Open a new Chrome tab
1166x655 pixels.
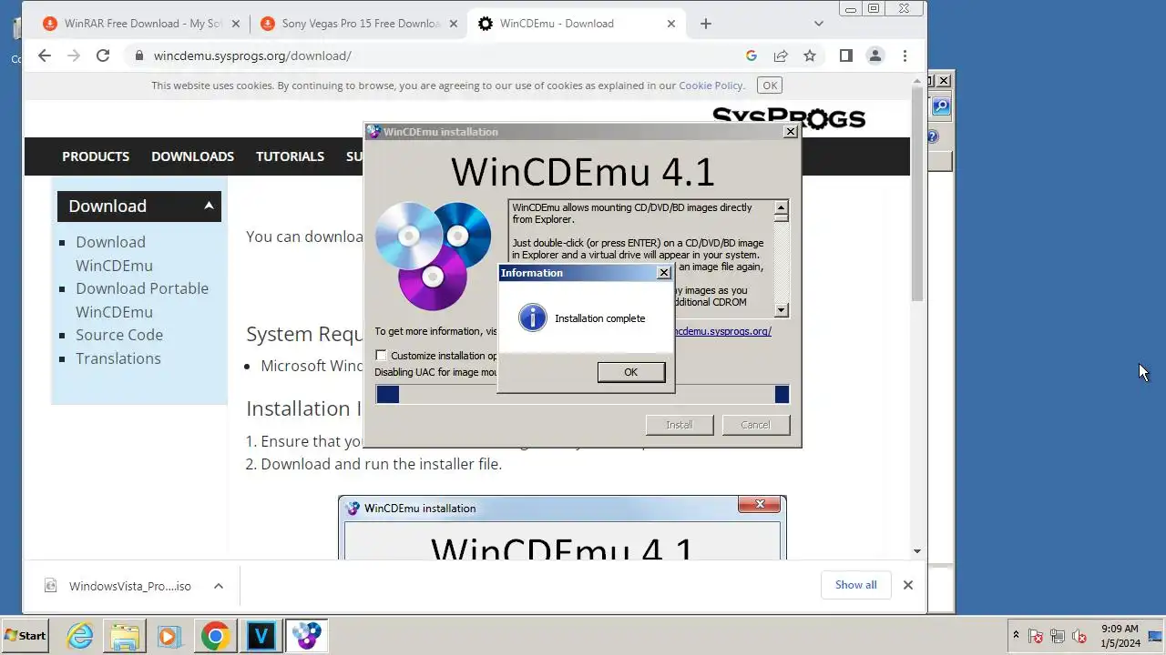[x=706, y=24]
